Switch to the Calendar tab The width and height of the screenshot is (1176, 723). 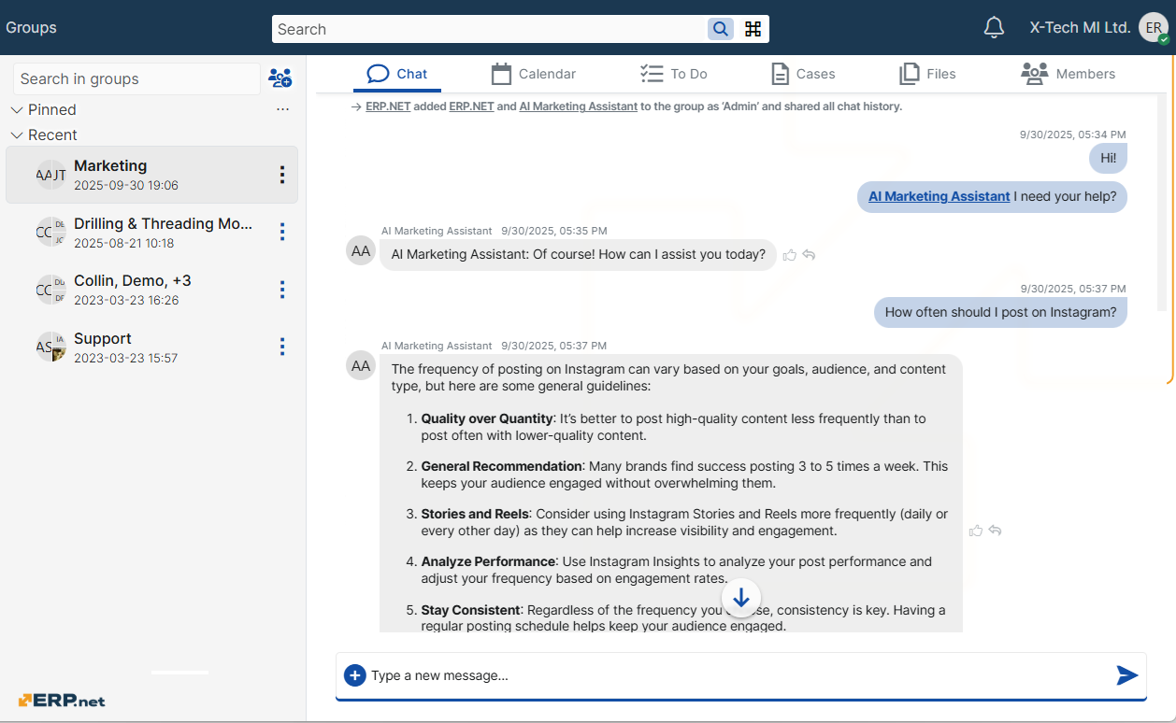(533, 74)
